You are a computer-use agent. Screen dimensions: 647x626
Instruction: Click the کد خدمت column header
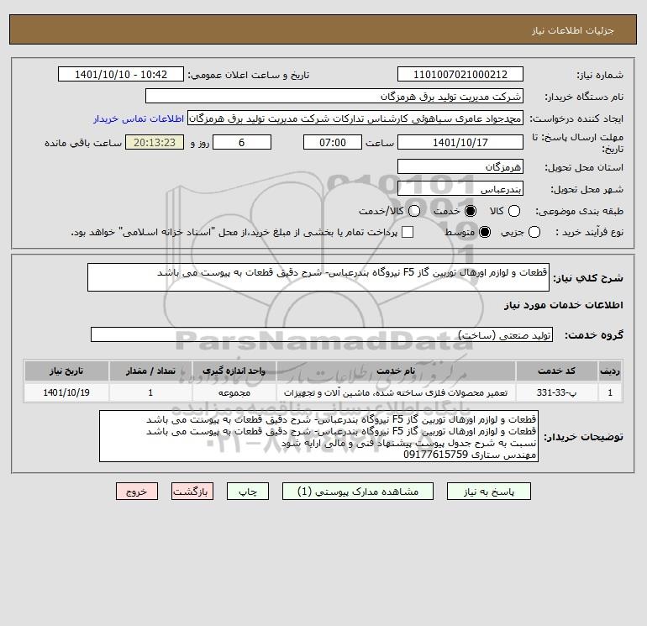[556, 371]
